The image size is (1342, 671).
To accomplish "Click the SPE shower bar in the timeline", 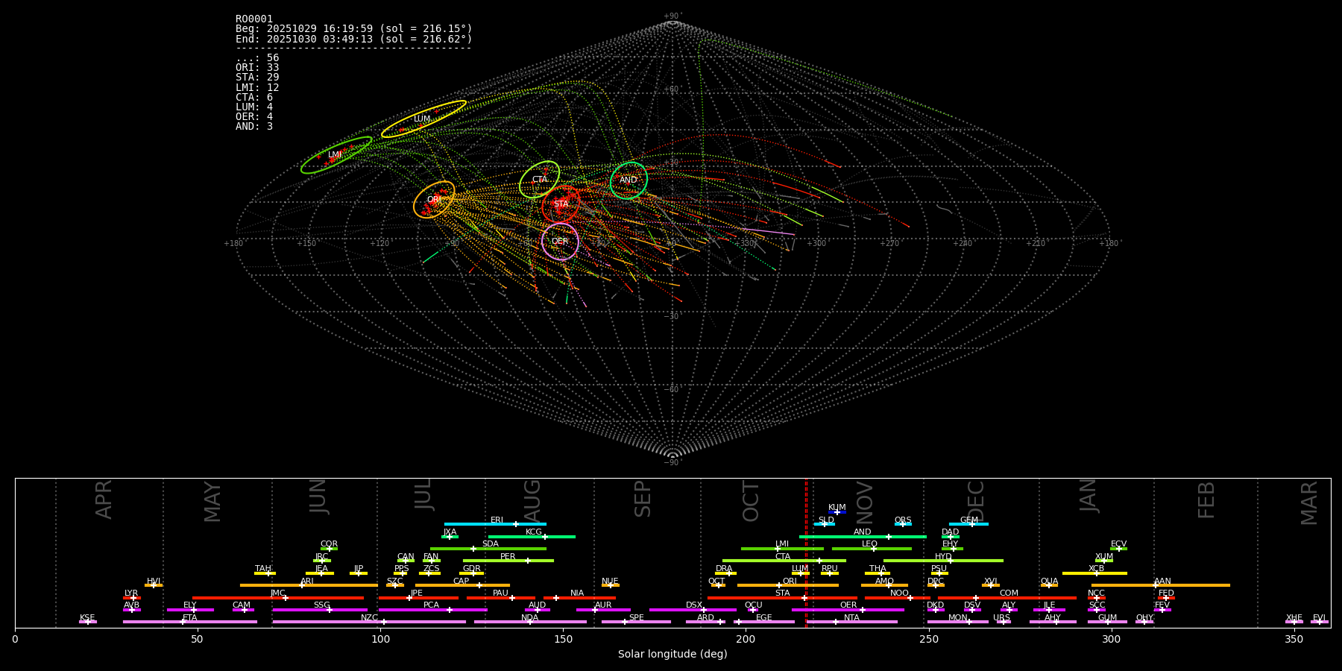I will tap(636, 622).
